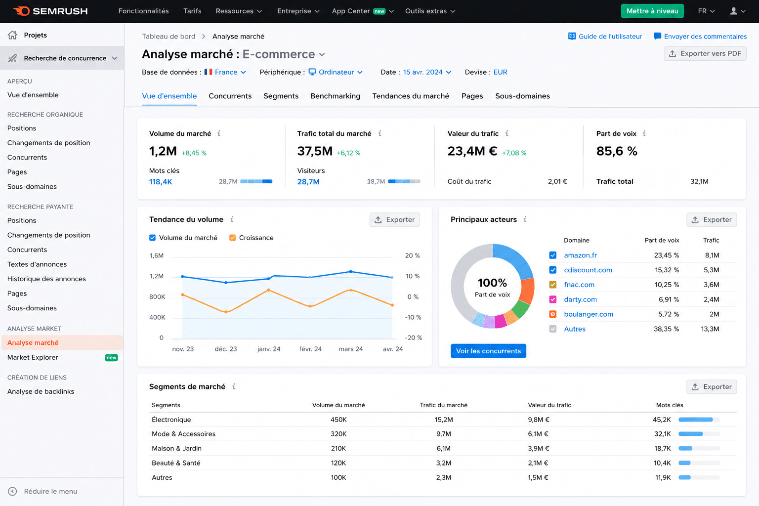Toggle Volume du marché chart checkbox

(153, 238)
